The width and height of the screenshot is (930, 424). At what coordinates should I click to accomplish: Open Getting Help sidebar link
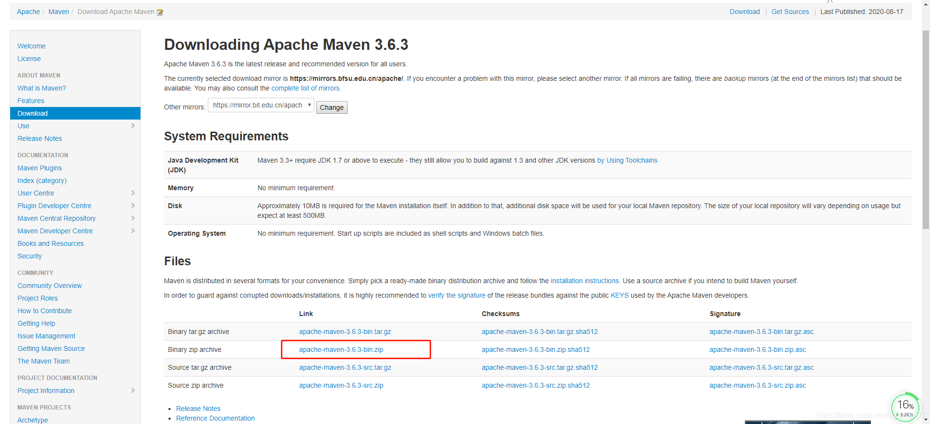tap(36, 323)
